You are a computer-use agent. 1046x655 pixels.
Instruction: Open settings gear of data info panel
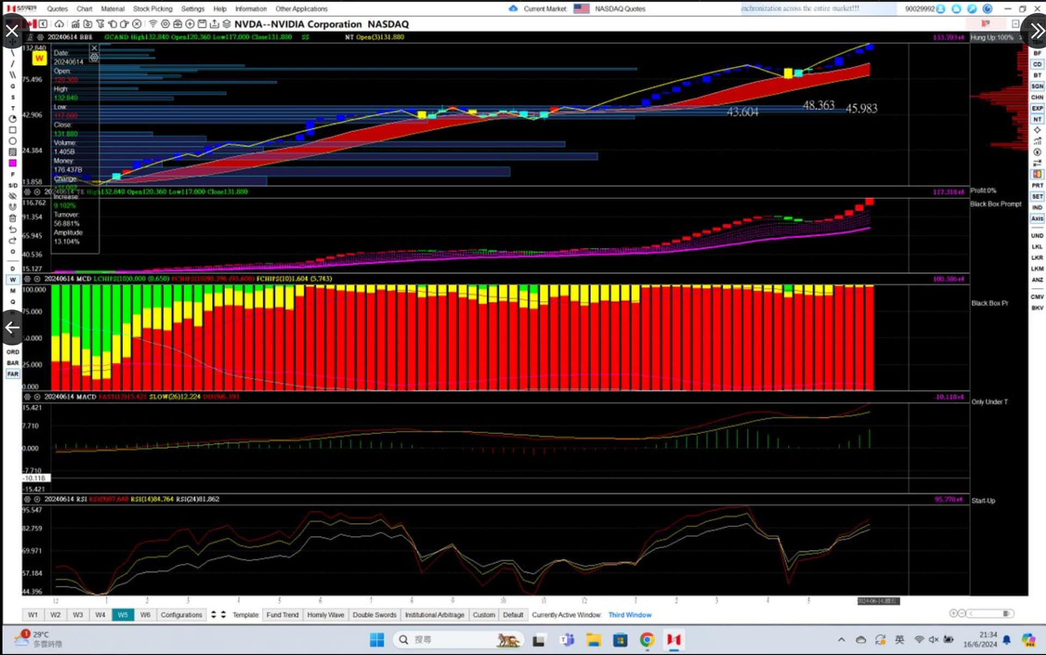(x=94, y=57)
